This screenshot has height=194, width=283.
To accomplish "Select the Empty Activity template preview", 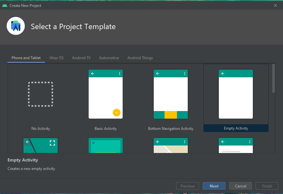I will tap(236, 94).
